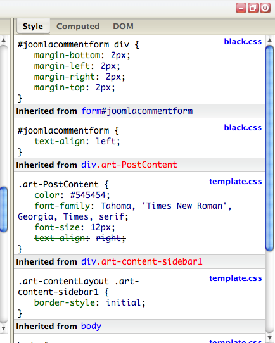Click the right blue scrollbar thumb
Viewport: 275px width, 343px height.
tap(270, 148)
